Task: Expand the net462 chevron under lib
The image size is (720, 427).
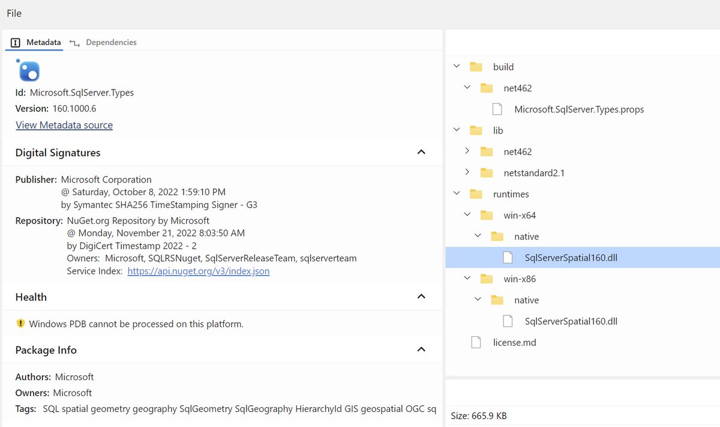Action: (x=468, y=151)
